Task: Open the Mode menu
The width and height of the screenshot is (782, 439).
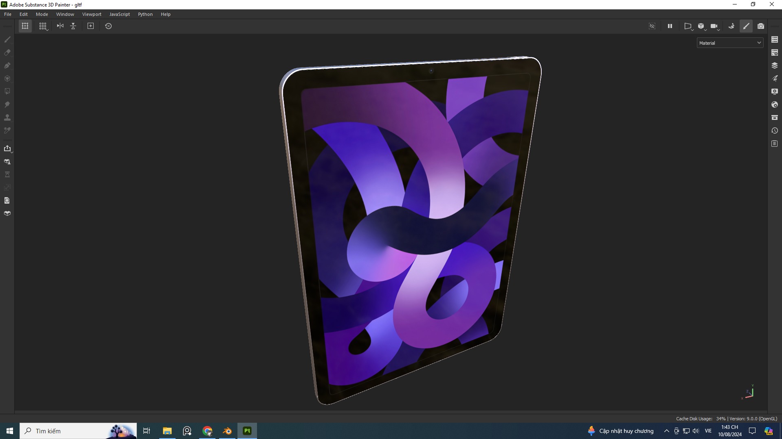Action: [x=42, y=14]
